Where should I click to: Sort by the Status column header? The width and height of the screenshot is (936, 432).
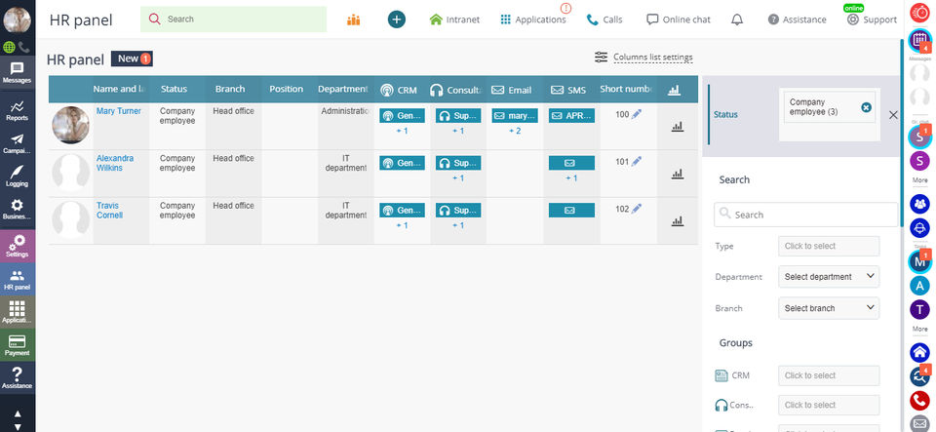pyautogui.click(x=174, y=89)
